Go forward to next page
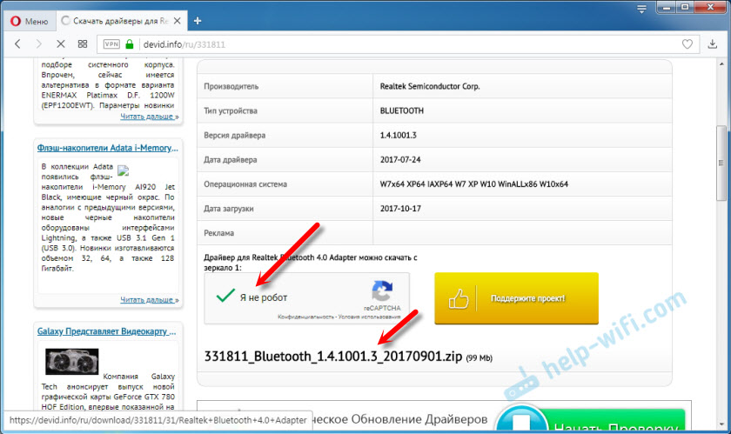The width and height of the screenshot is (731, 434). 38,43
